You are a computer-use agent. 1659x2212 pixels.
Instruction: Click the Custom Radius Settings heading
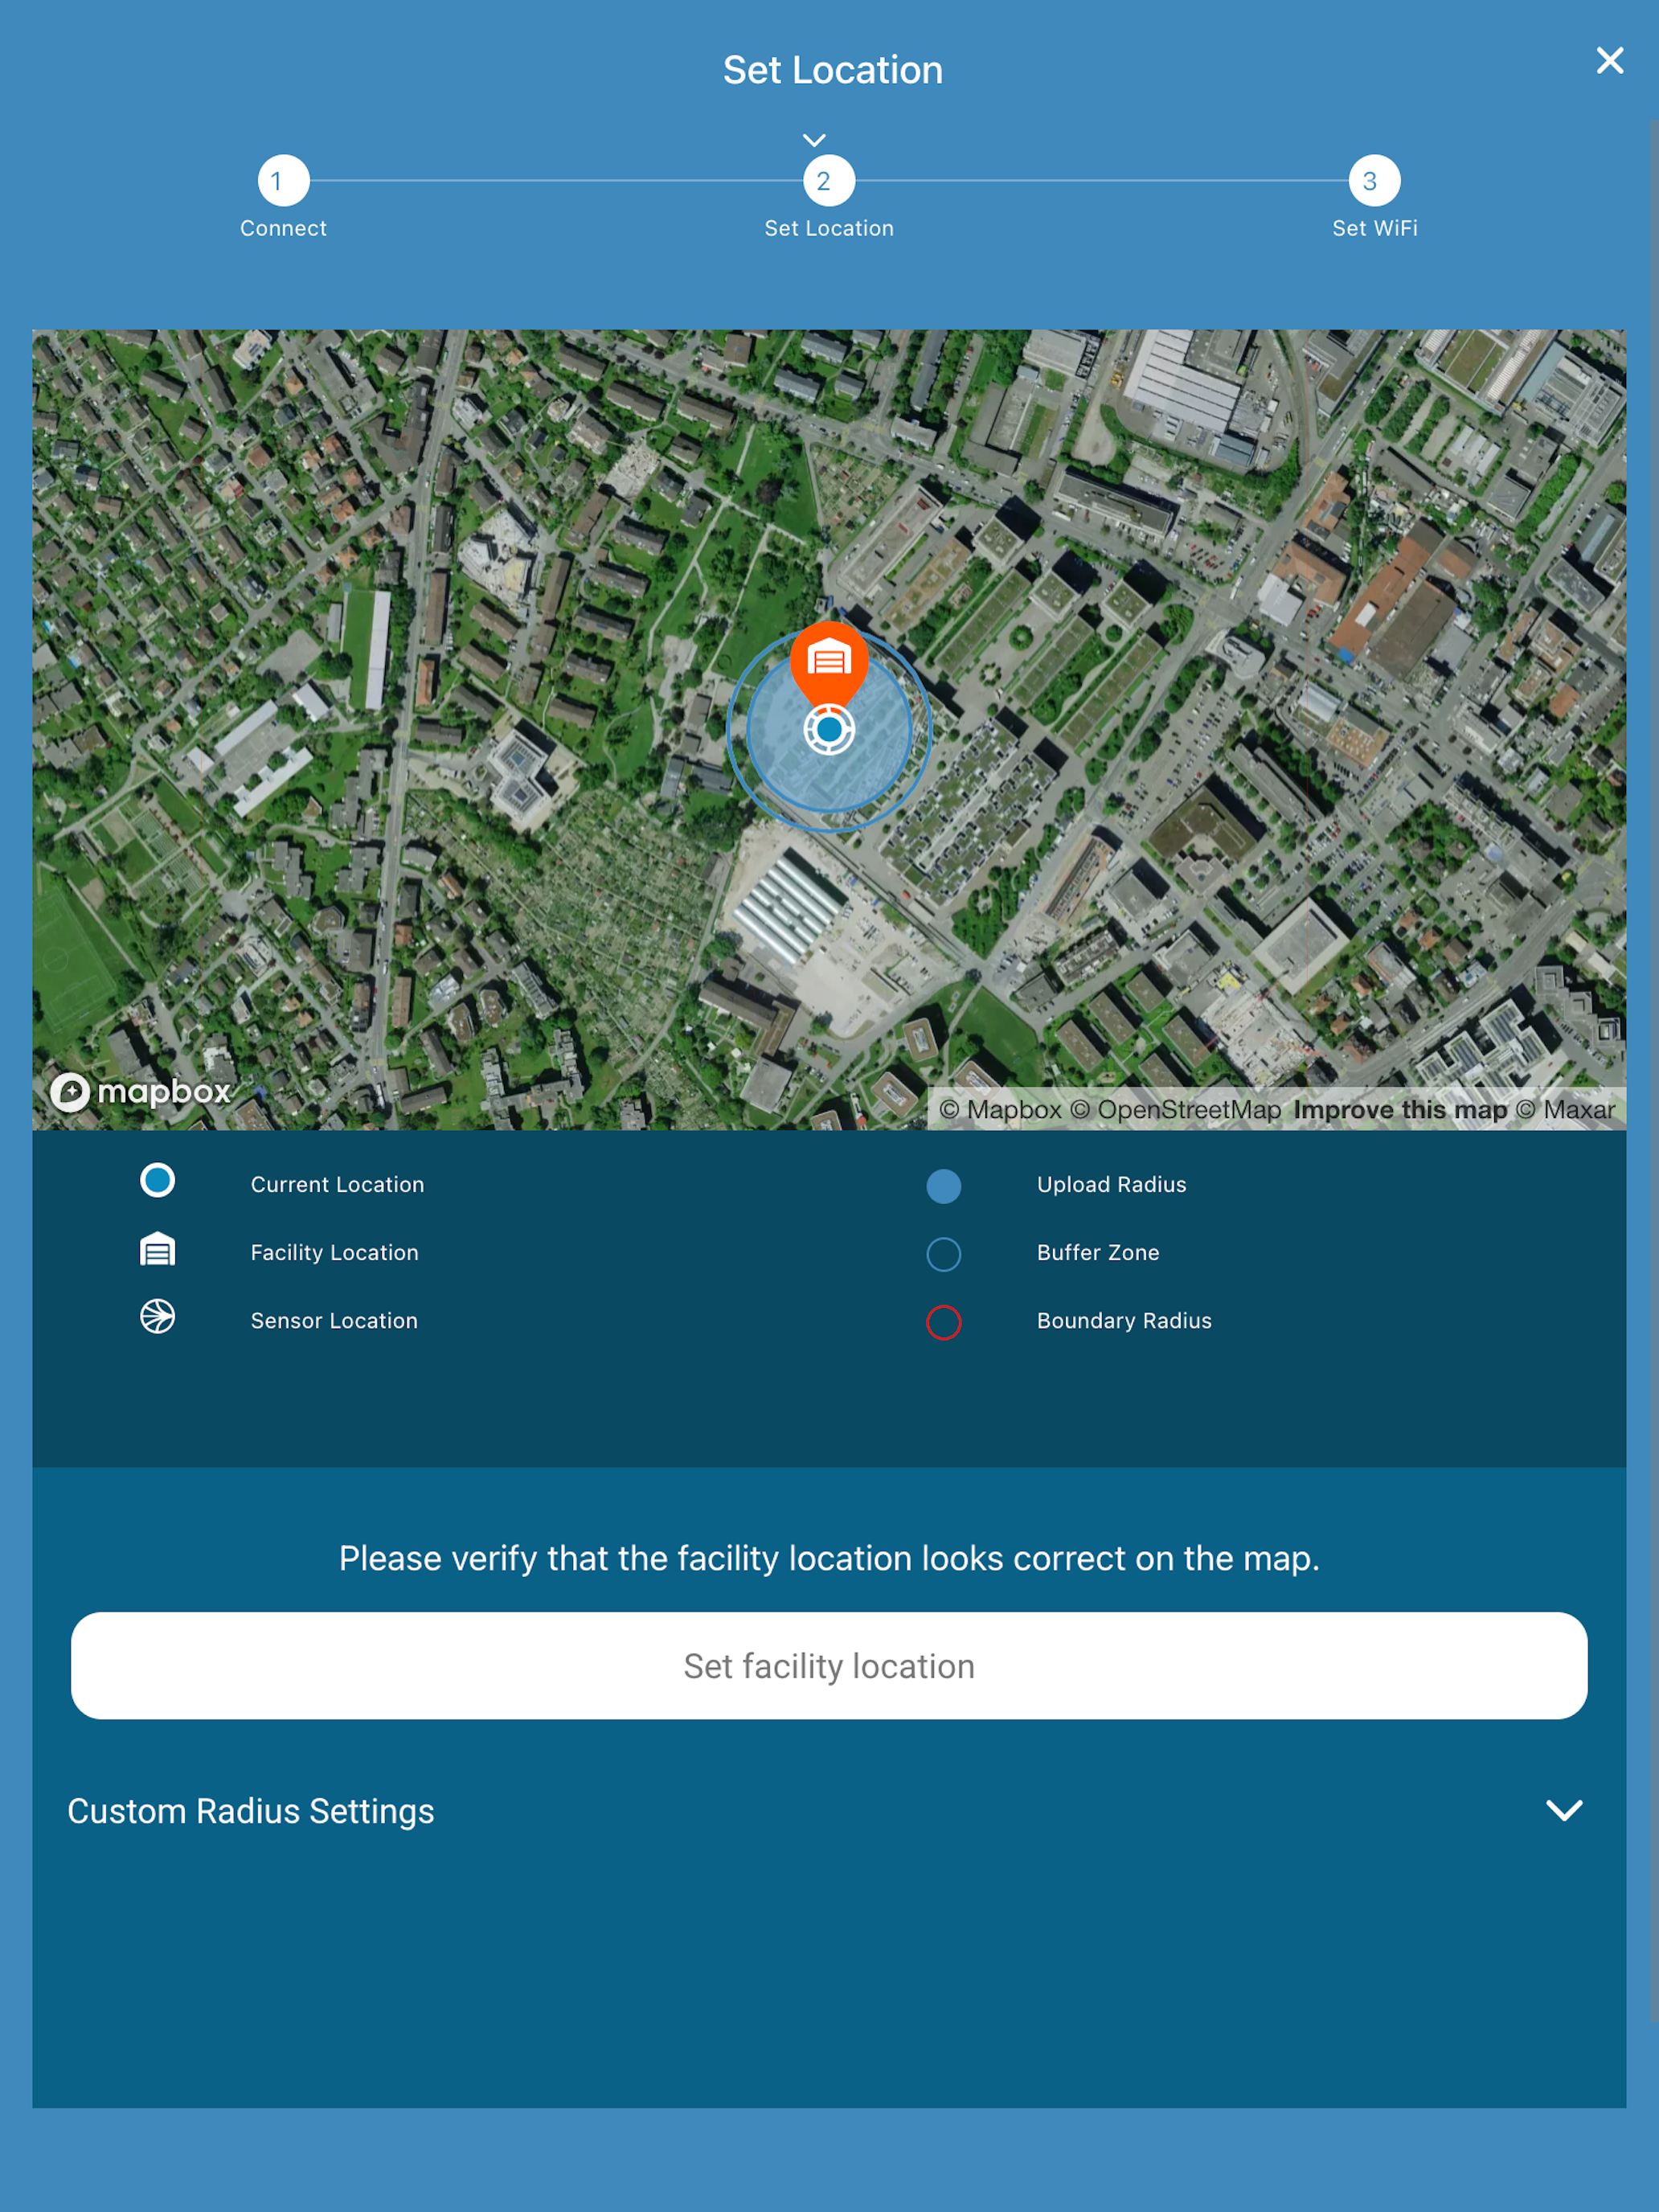click(251, 1811)
